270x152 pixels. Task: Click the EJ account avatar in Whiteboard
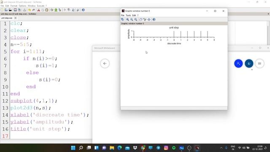pyautogui.click(x=249, y=64)
